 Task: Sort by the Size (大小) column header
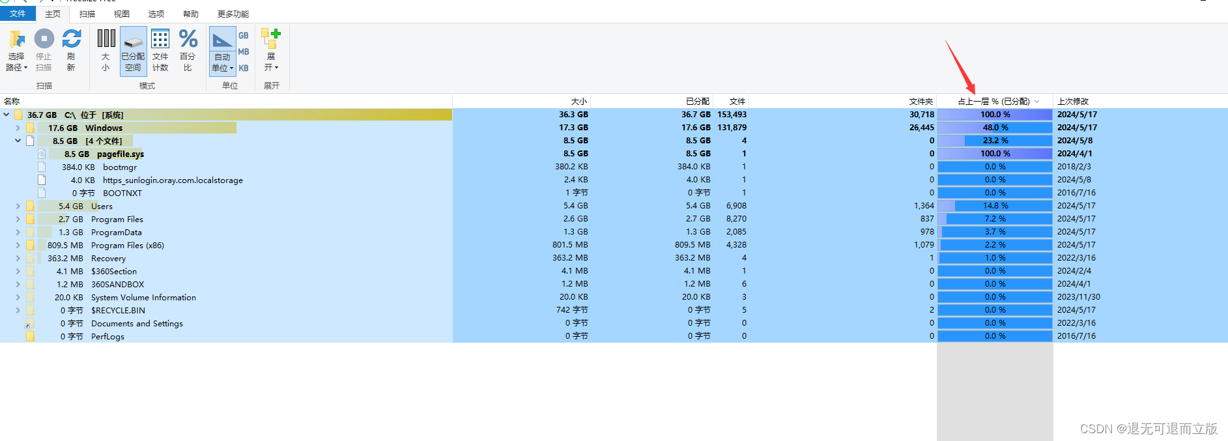pyautogui.click(x=521, y=101)
